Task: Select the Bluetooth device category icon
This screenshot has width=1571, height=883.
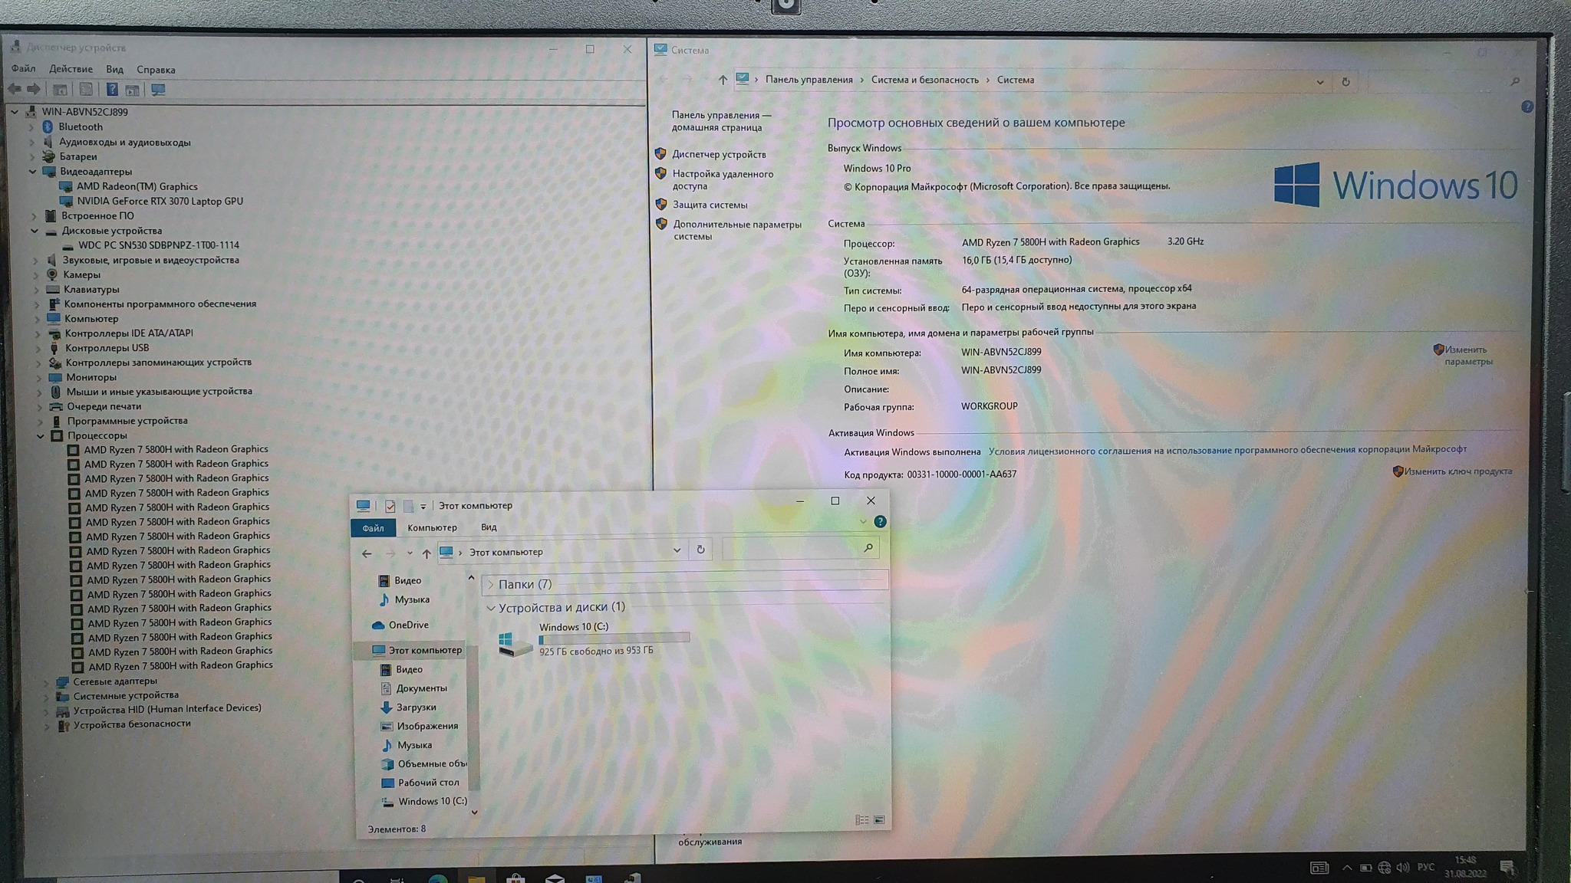Action: point(48,126)
